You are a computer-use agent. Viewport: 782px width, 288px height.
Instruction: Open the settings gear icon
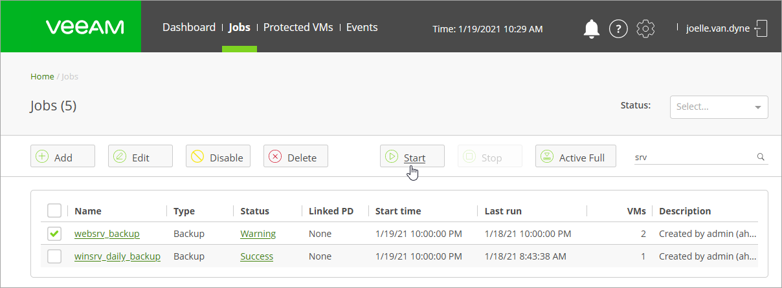pyautogui.click(x=646, y=29)
